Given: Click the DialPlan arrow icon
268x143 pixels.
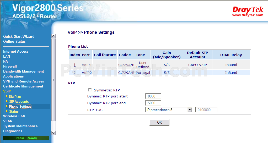Looking at the screenshot, I should tap(7, 96).
